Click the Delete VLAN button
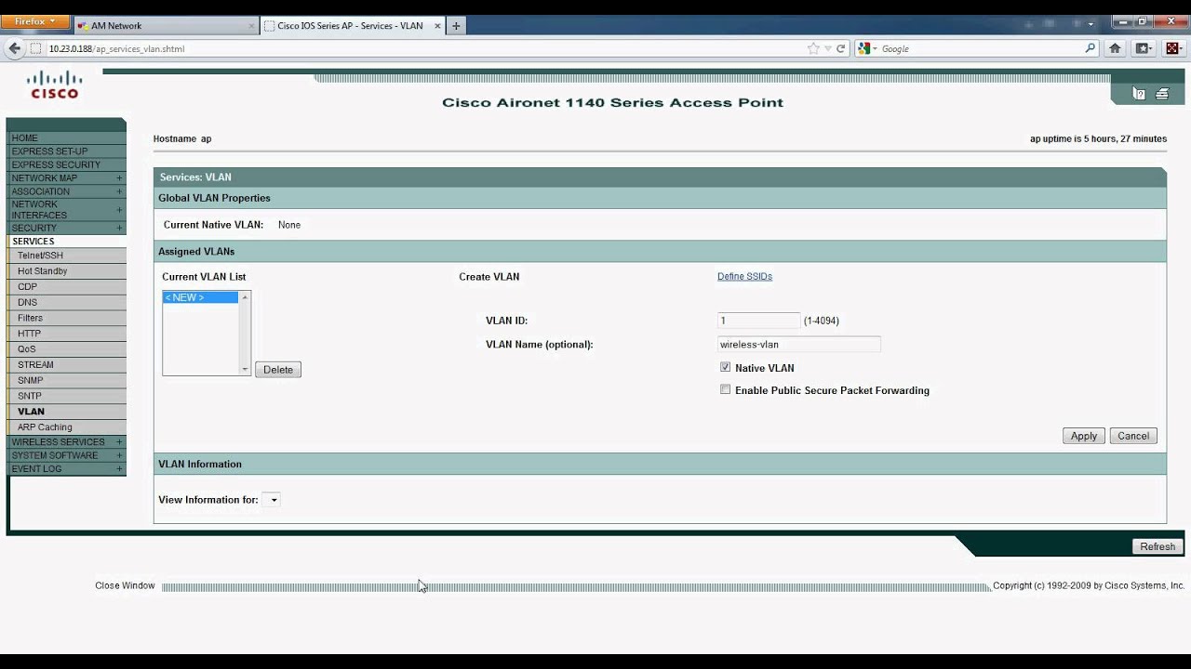 [x=278, y=370]
